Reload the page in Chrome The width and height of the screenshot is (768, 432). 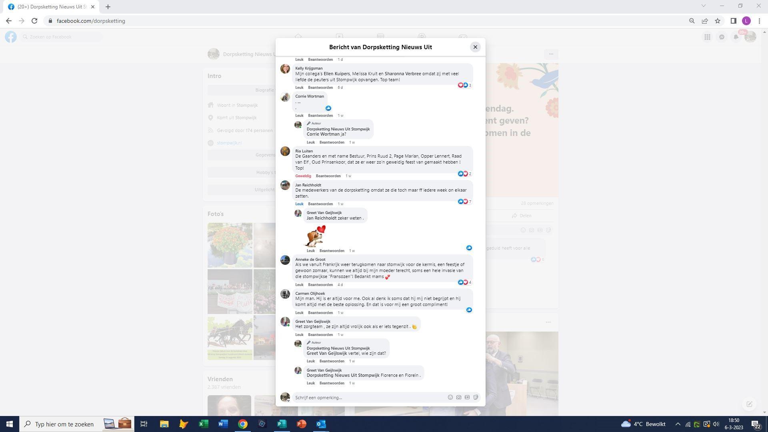(x=34, y=21)
